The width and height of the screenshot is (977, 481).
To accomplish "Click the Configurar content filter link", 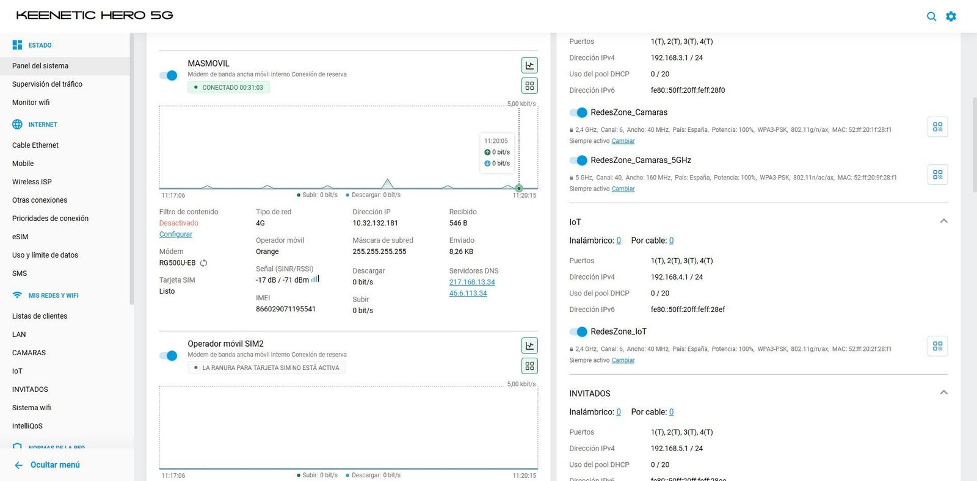I will [176, 234].
